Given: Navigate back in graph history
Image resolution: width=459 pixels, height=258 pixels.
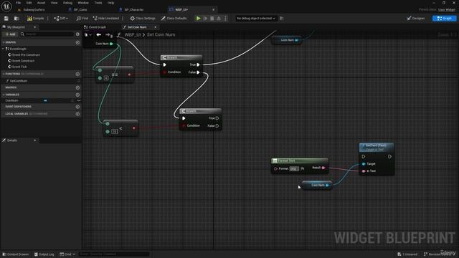Looking at the screenshot, I should pyautogui.click(x=99, y=35).
